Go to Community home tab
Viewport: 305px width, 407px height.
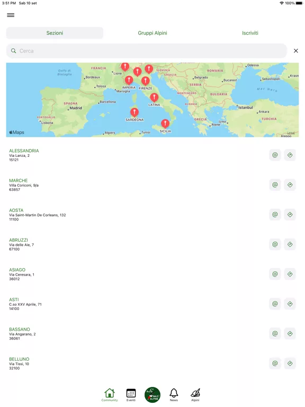(x=110, y=395)
